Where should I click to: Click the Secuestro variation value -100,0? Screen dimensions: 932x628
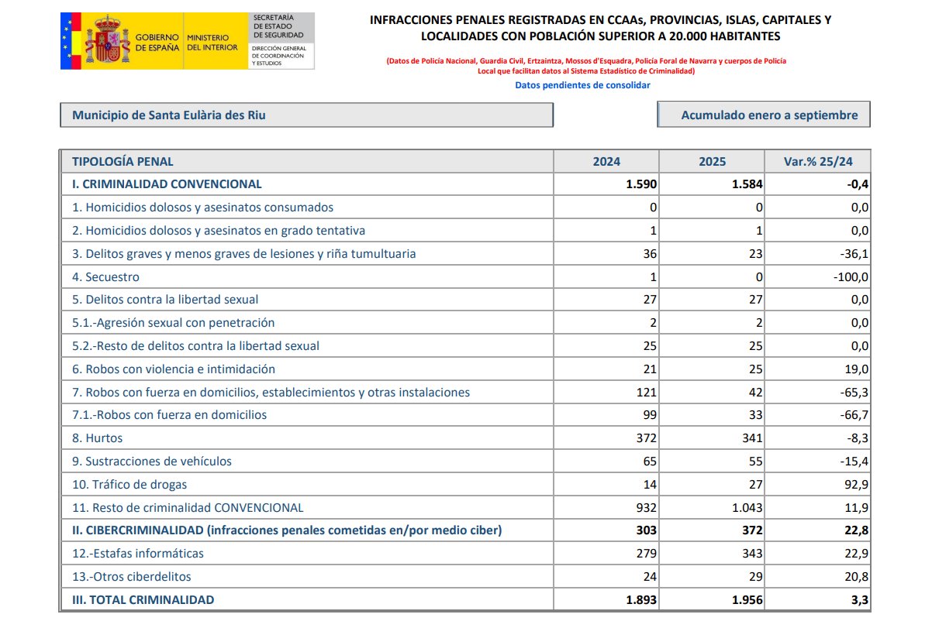pyautogui.click(x=851, y=276)
